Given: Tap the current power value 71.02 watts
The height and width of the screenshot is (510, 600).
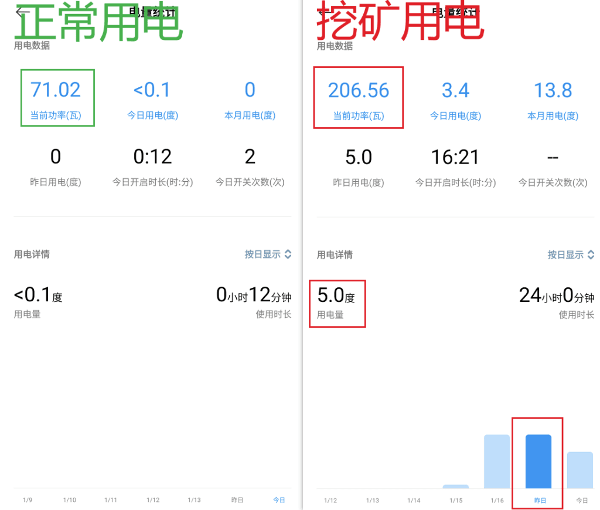Looking at the screenshot, I should pyautogui.click(x=56, y=89).
